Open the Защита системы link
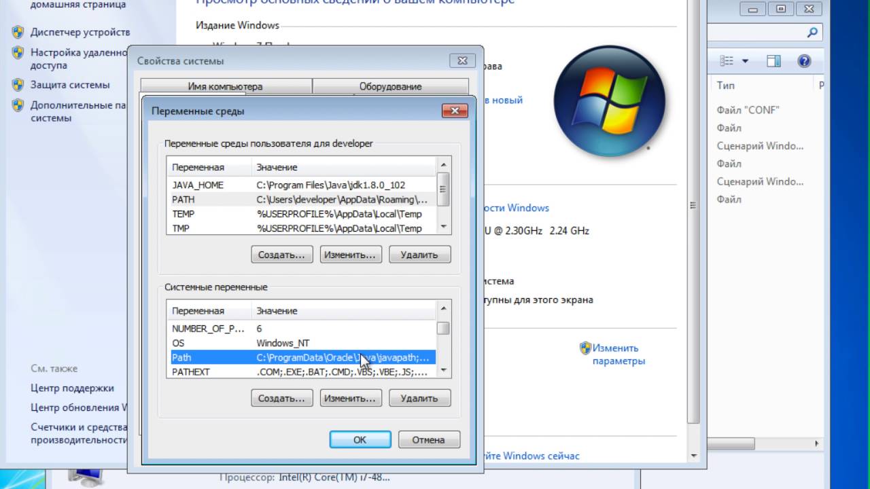Screen dimensions: 870x489 point(70,86)
